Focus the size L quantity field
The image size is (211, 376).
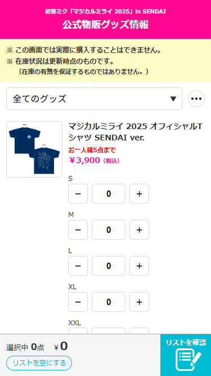coord(109,266)
